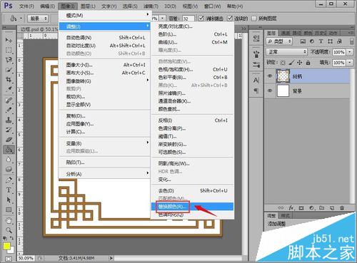The height and width of the screenshot is (263, 357).
Task: Hide the 丝柄 layer eye icon
Action: (x=270, y=76)
